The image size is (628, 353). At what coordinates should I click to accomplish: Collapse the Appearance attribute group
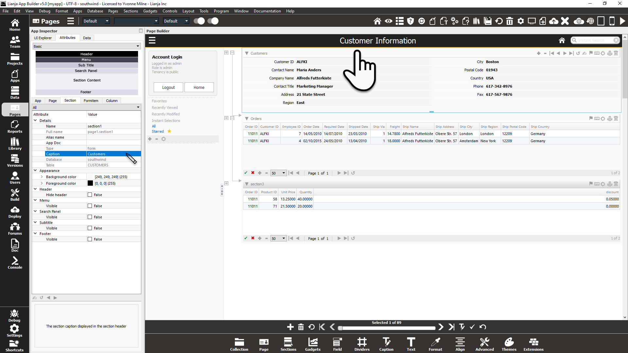pyautogui.click(x=35, y=171)
